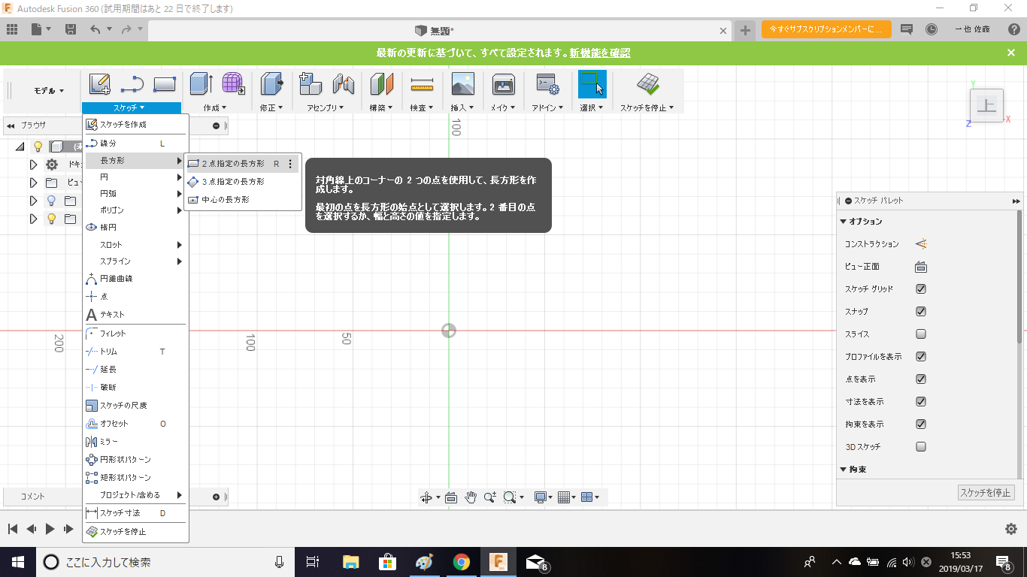
Task: Choose 中心の長方形 from submenu
Action: [243, 200]
